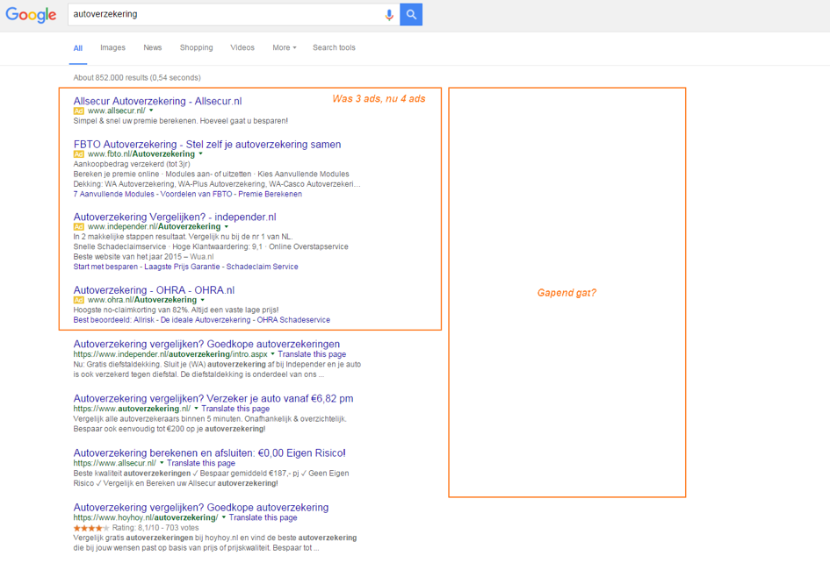Translate the hoyhoy.nl result page

coord(263,517)
